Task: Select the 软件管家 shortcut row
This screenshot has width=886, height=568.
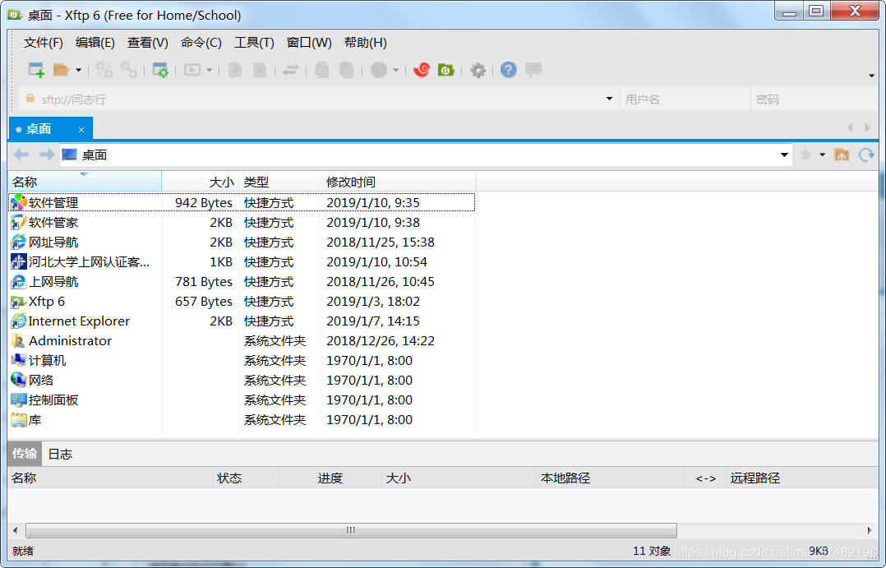Action: [x=242, y=223]
